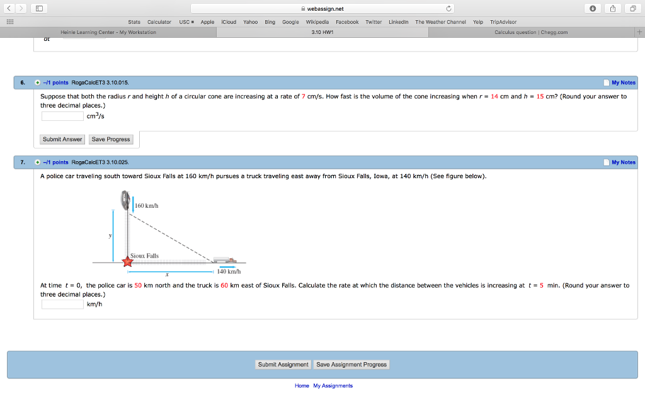Click Save Assignment Progress

(351, 364)
